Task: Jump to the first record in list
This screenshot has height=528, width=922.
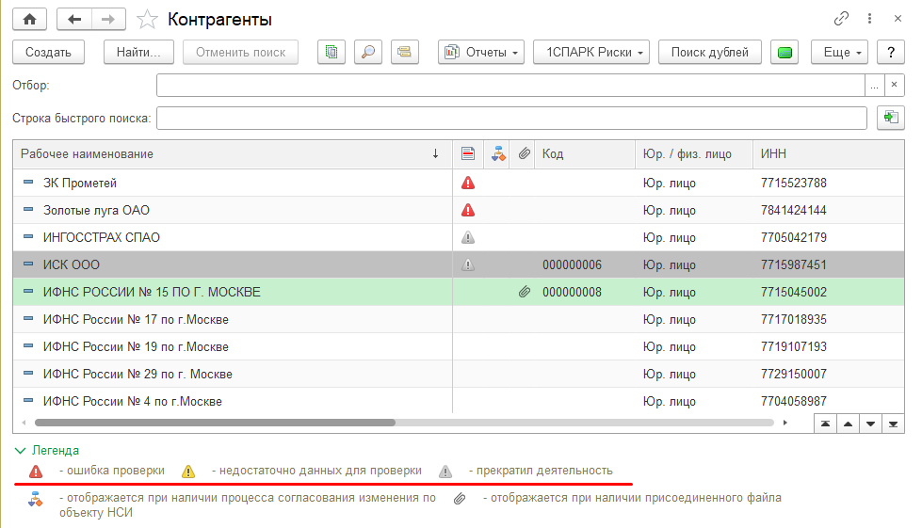Action: [x=826, y=424]
